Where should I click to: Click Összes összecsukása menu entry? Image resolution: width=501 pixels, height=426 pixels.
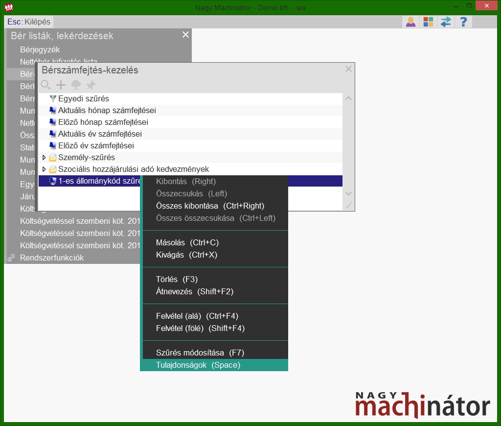(x=216, y=218)
